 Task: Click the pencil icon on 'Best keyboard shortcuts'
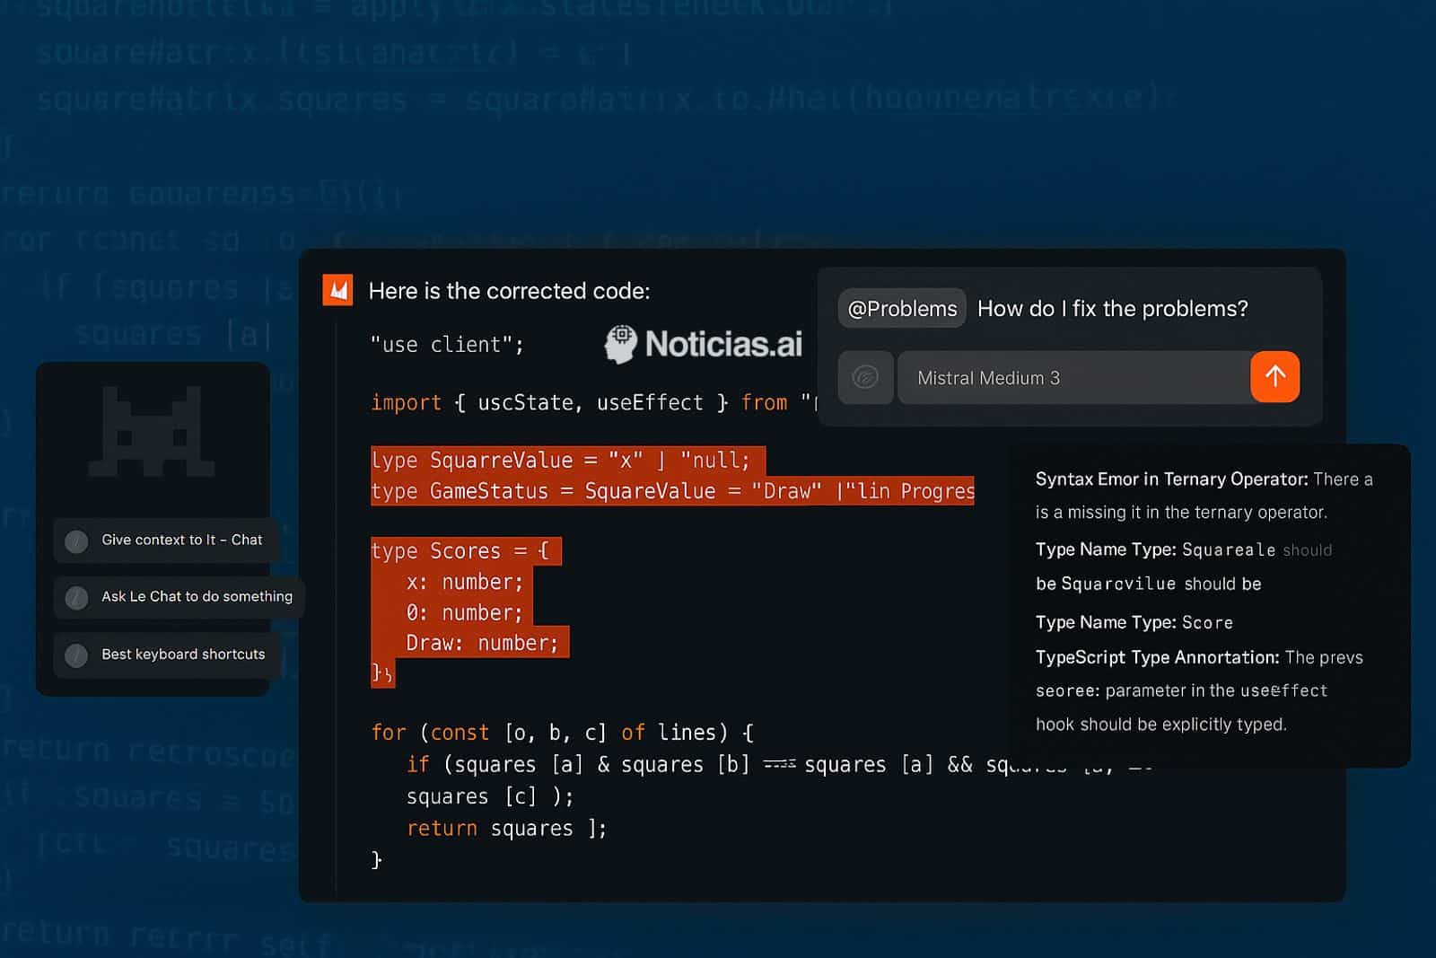76,654
